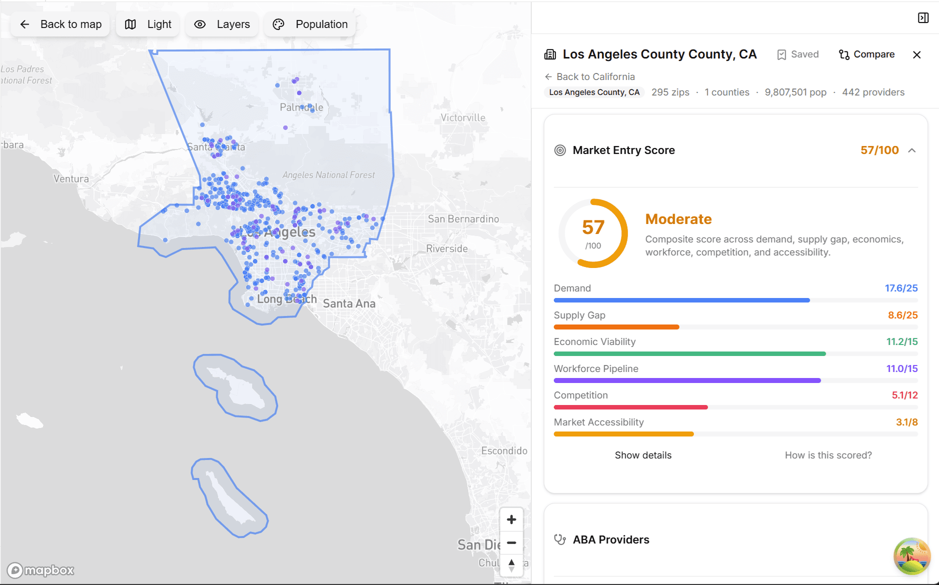Click the Show details button
This screenshot has height=585, width=939.
coord(643,455)
